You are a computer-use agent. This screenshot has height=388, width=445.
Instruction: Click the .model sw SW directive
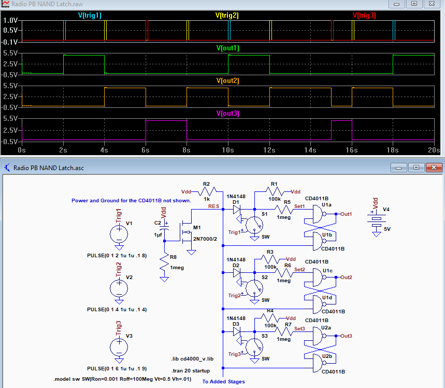(122, 379)
